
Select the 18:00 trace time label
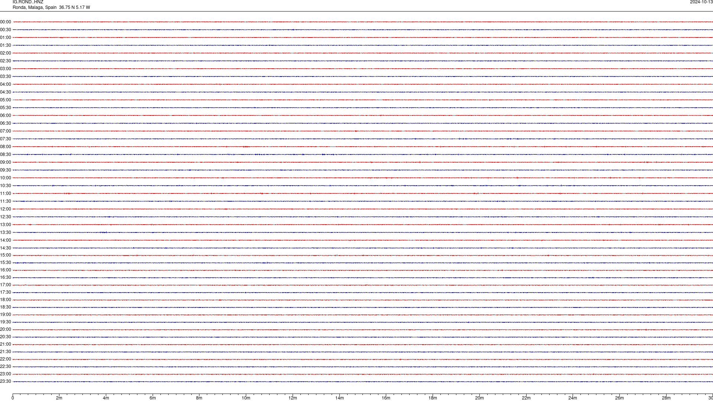click(x=6, y=300)
